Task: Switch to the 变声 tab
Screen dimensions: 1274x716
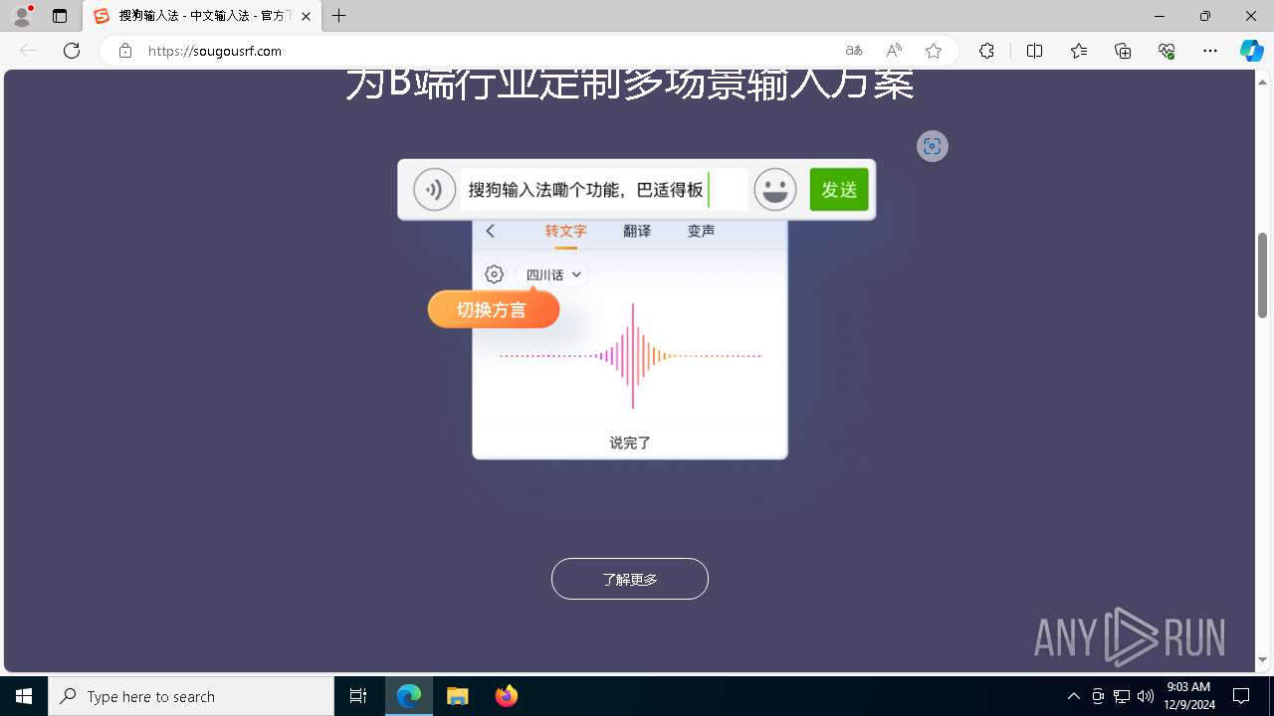Action: coord(702,231)
